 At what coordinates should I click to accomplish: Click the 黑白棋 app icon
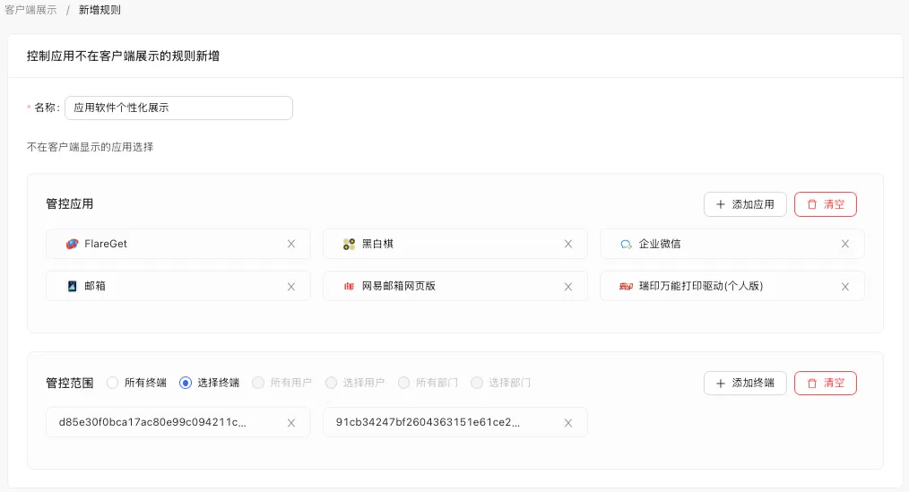pos(349,244)
